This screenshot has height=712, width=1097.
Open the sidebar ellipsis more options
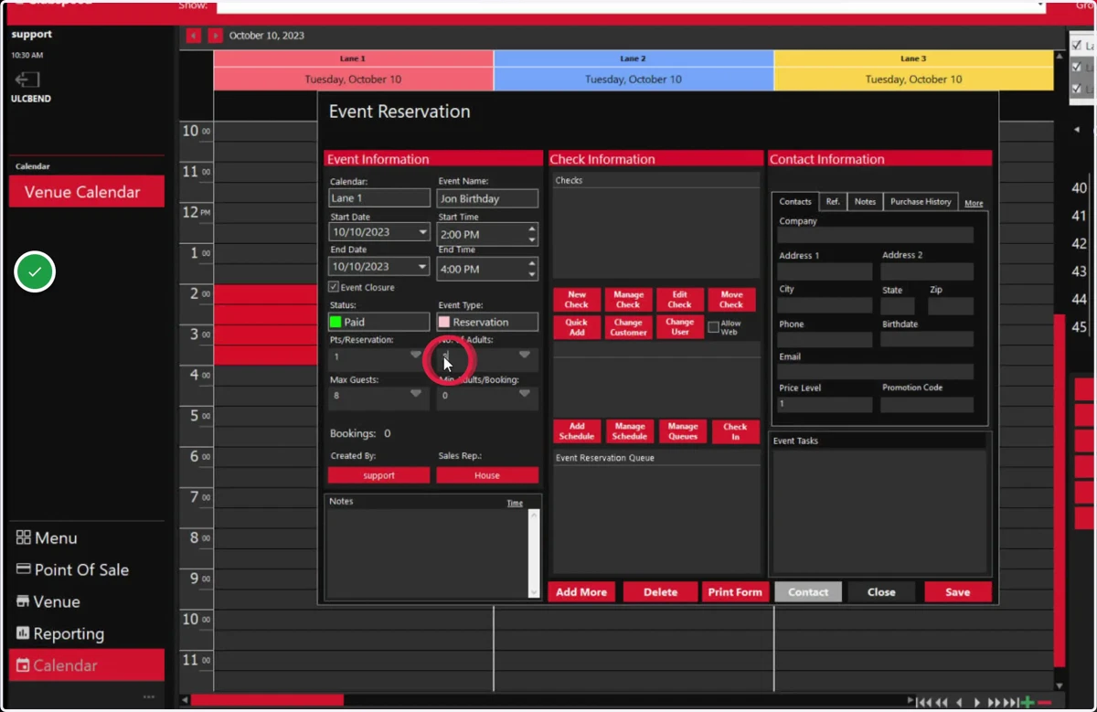(149, 697)
